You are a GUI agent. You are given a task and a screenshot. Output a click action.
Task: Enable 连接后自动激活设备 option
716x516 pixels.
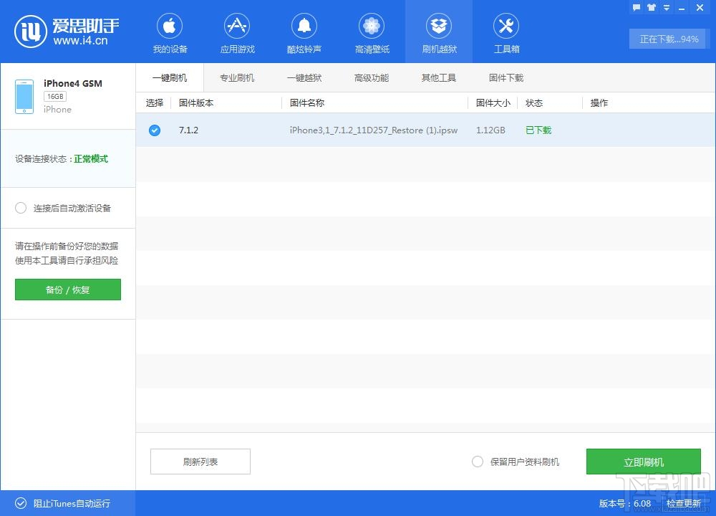21,208
